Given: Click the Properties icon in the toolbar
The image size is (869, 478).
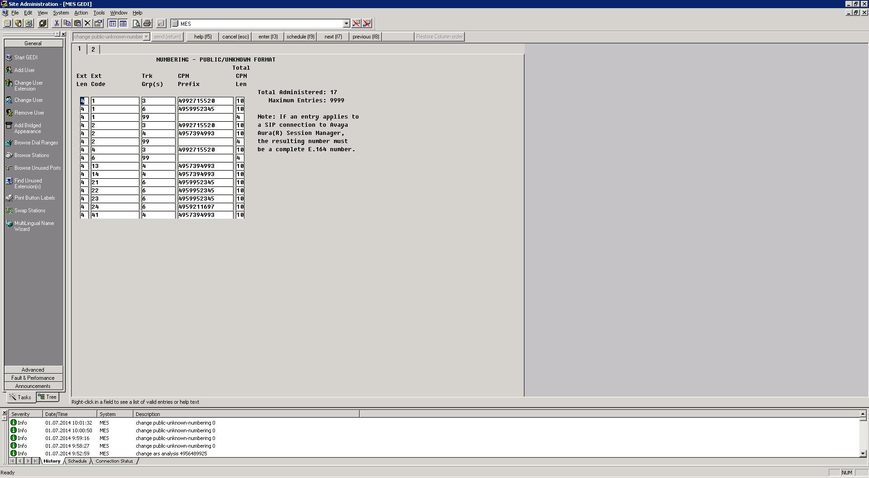Looking at the screenshot, I should click(x=98, y=24).
